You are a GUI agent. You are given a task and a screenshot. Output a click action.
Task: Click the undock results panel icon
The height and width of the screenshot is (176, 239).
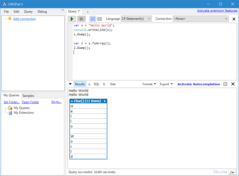[x=225, y=84]
